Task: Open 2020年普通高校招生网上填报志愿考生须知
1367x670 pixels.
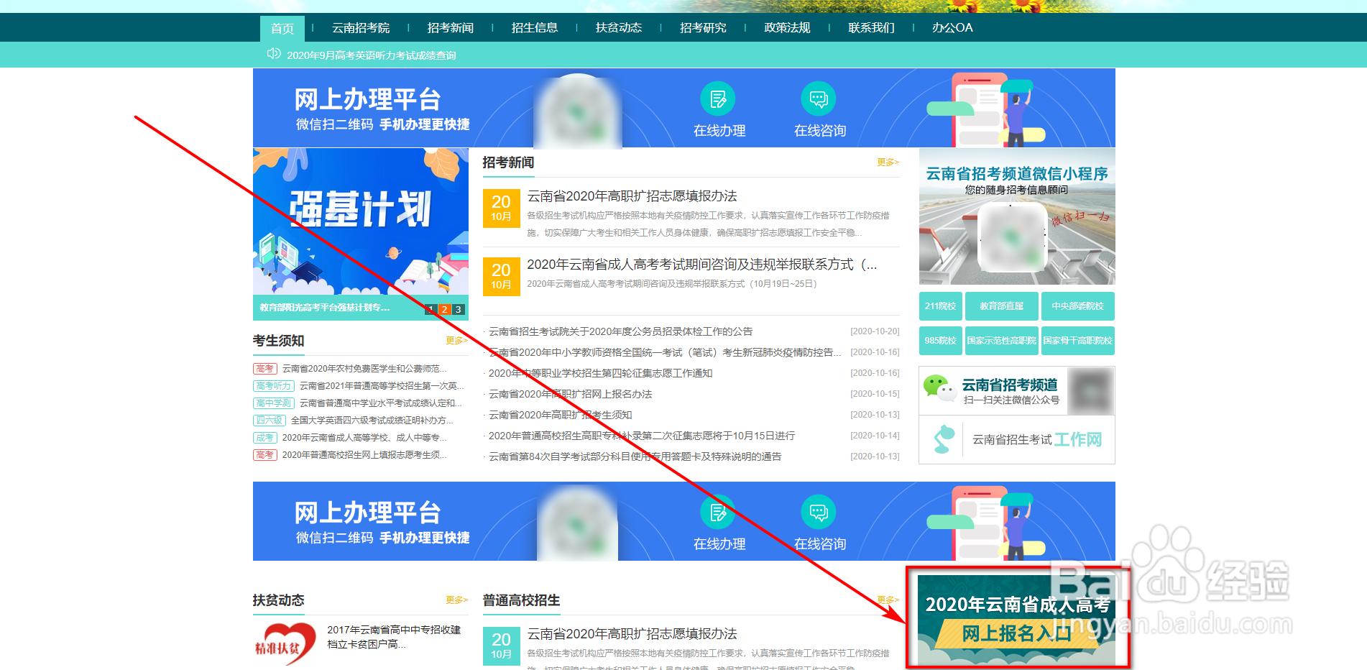Action: point(364,455)
